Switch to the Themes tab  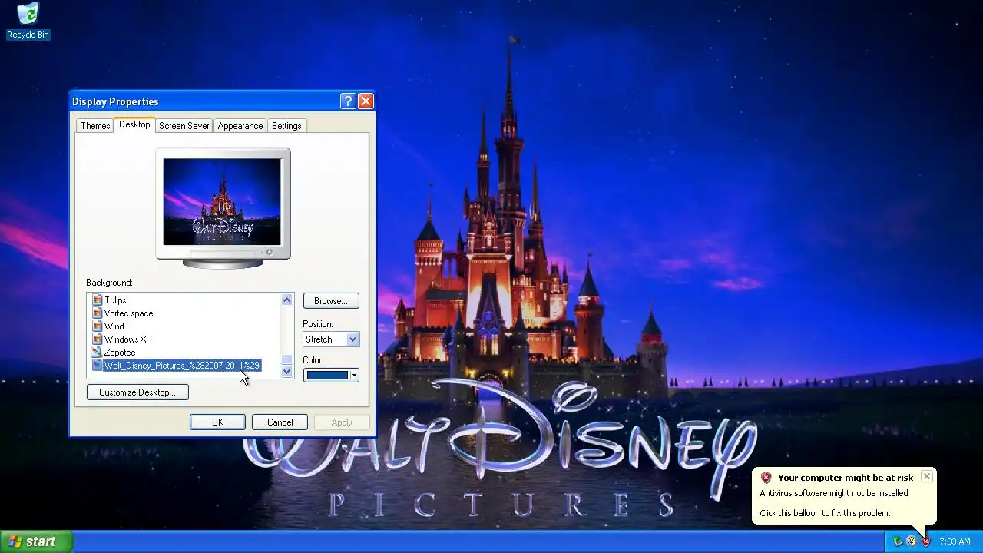coord(95,126)
